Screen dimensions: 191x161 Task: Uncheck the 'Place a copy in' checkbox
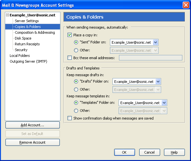click(69, 35)
